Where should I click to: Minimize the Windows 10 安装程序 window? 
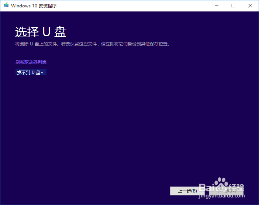(x=216, y=6)
